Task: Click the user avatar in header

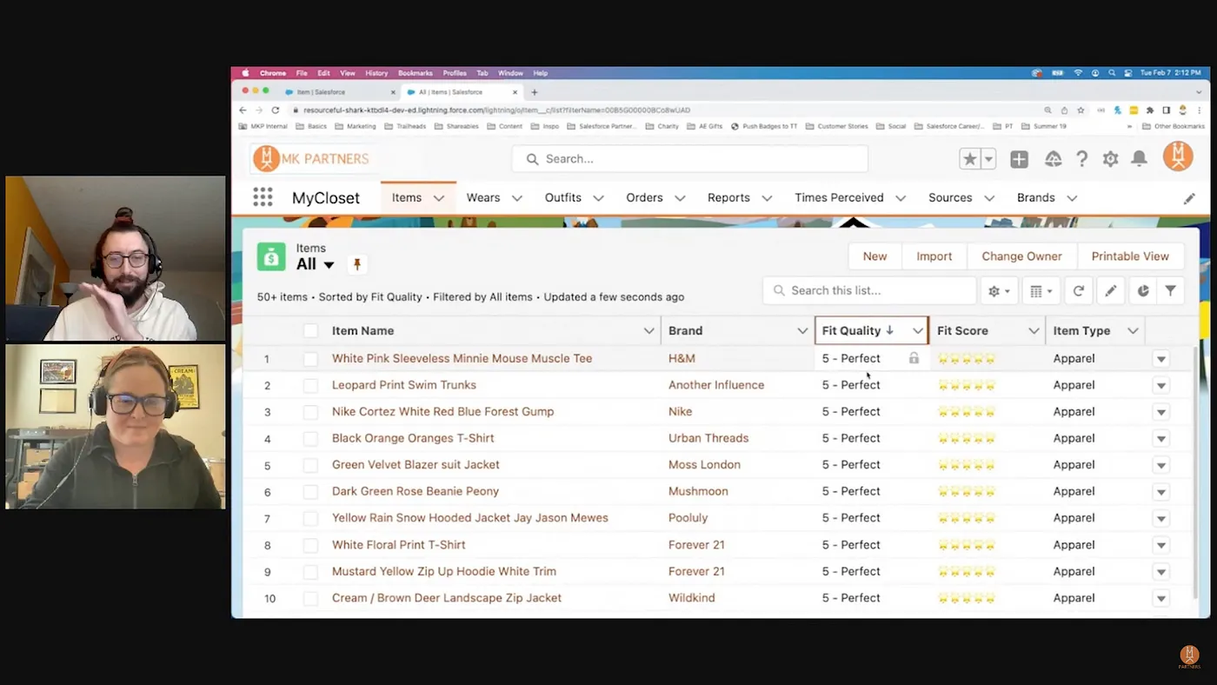Action: pyautogui.click(x=1177, y=157)
